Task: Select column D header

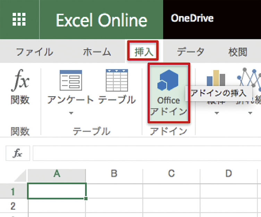Action: coord(229,176)
